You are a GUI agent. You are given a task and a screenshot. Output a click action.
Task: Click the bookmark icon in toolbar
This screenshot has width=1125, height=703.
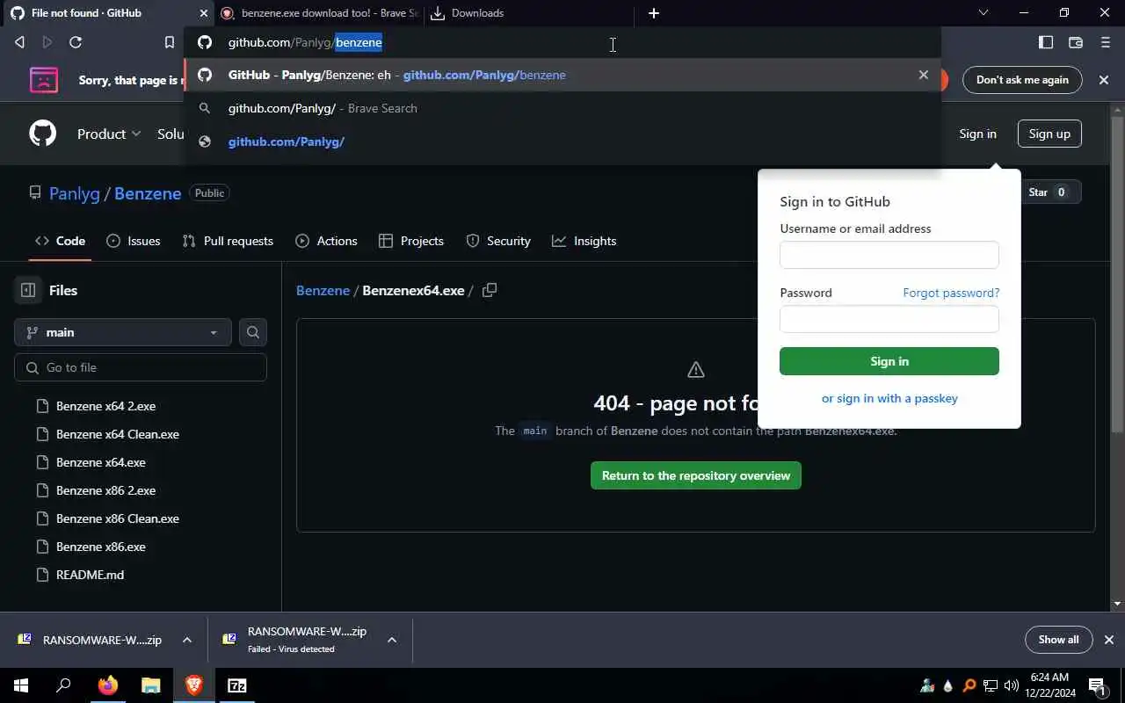coord(170,42)
